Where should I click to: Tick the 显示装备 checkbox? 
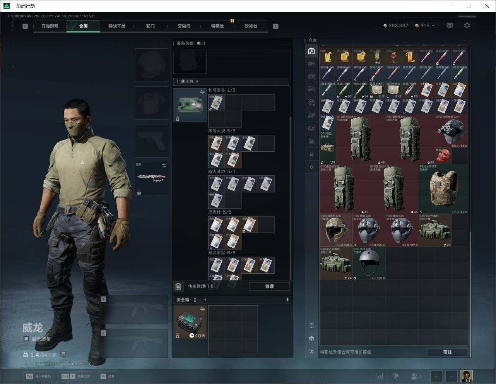pyautogui.click(x=26, y=339)
